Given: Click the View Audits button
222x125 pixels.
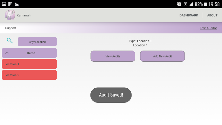Looking at the screenshot, I should 113,56.
